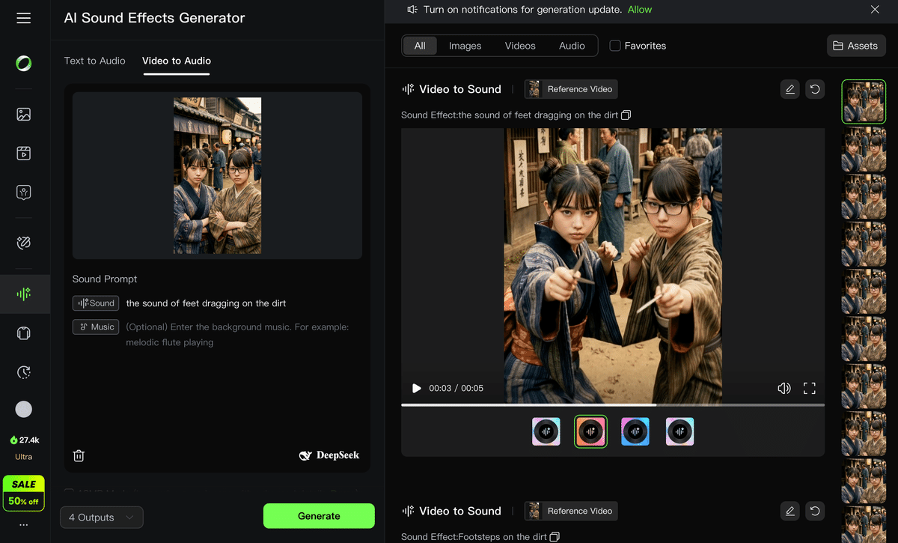
Task: Allow notifications for generation updates
Action: pyautogui.click(x=639, y=10)
